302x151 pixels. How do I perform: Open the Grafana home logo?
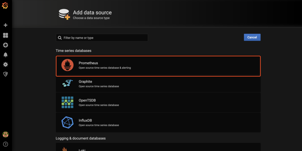click(5, 6)
